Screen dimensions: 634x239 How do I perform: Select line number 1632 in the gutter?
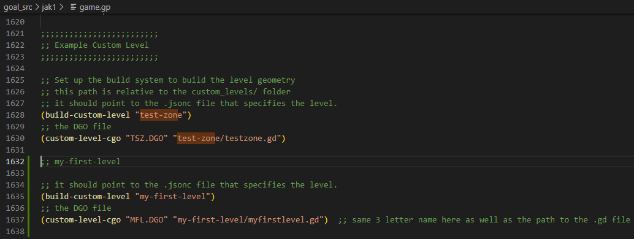click(15, 162)
